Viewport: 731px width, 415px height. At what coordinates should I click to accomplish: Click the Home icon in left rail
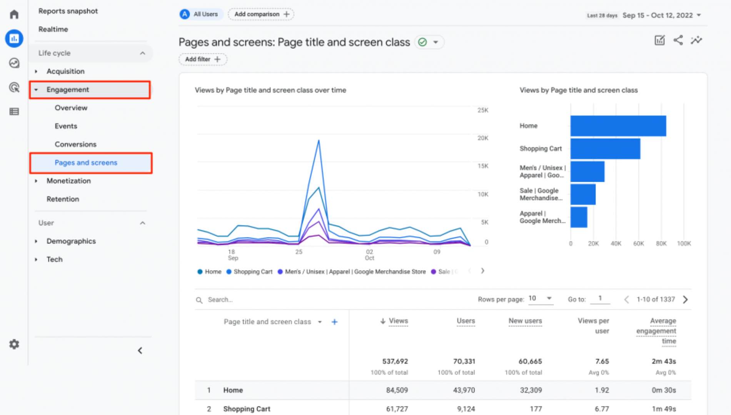[14, 15]
